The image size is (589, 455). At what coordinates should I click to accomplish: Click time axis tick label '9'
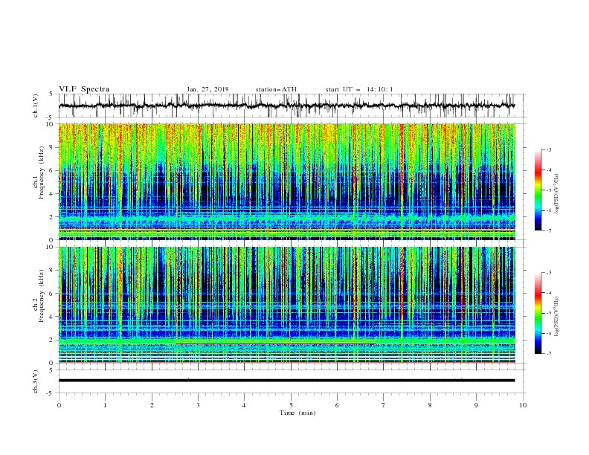[x=476, y=405]
